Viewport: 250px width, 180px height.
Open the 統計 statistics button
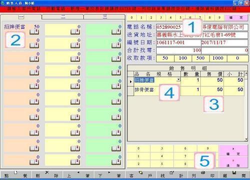pos(171,175)
